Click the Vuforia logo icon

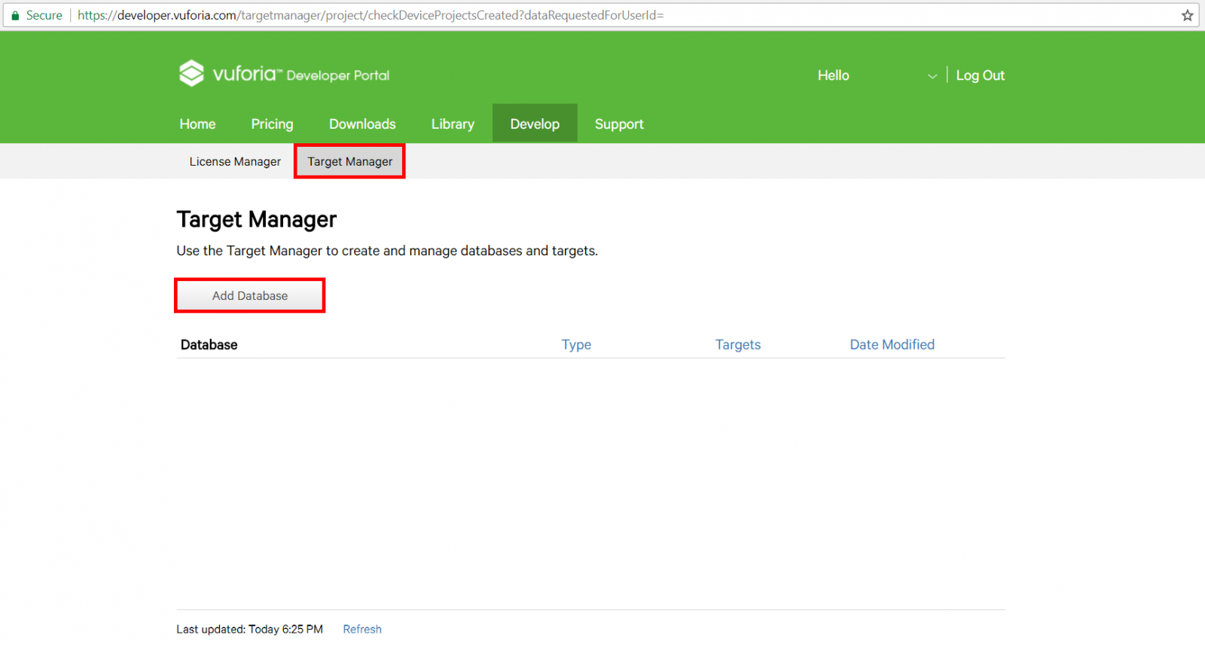(191, 73)
